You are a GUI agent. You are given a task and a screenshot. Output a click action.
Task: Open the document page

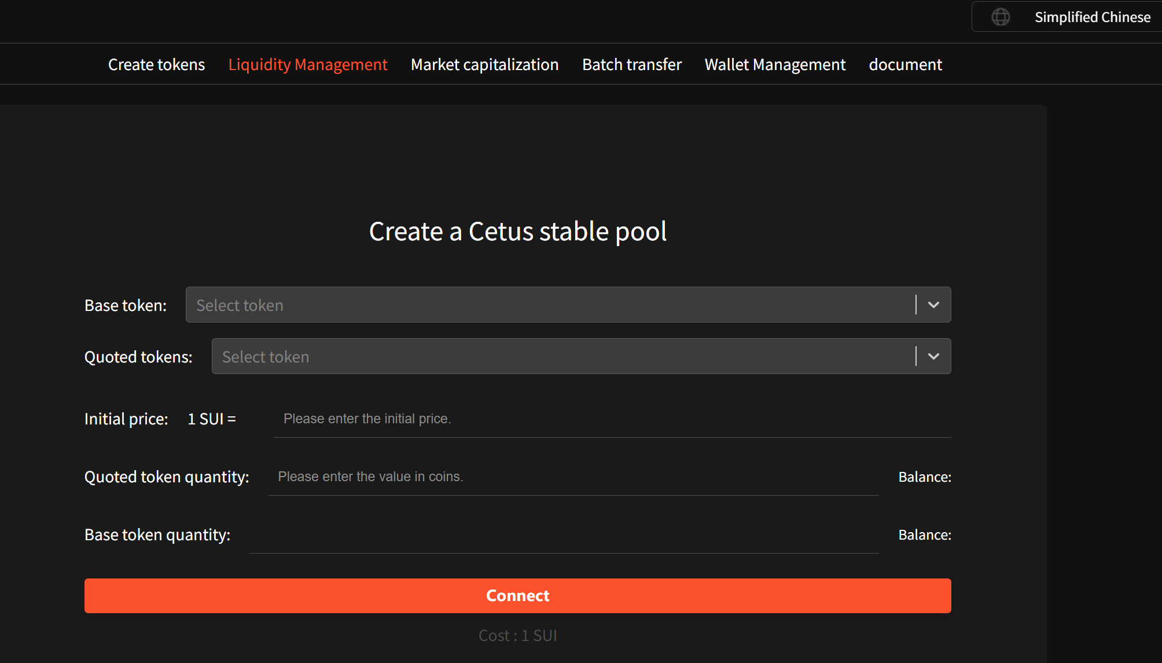click(x=905, y=64)
